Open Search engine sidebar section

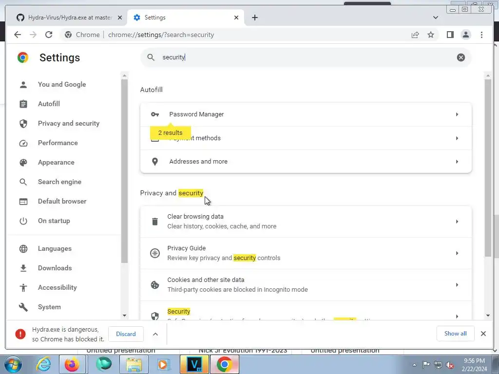click(x=59, y=182)
